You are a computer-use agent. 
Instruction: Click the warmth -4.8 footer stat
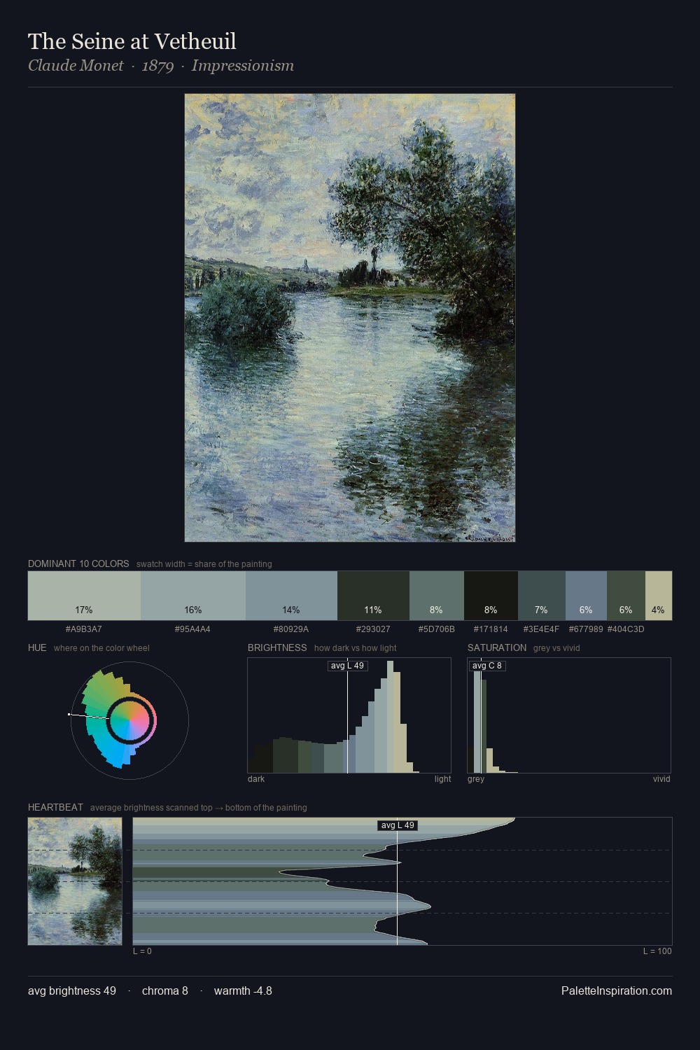[x=243, y=990]
